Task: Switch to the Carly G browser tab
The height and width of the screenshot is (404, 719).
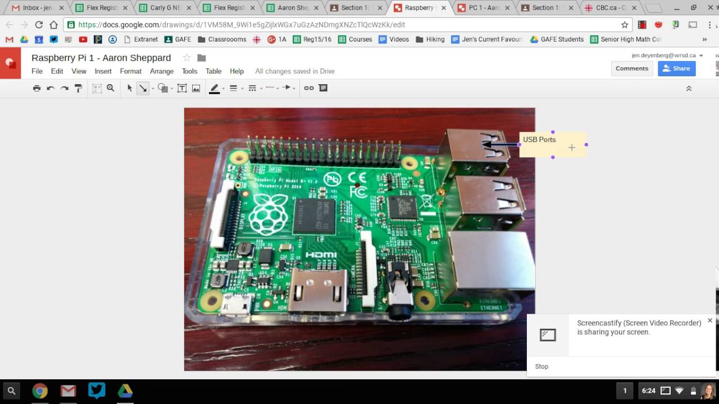Action: pos(165,8)
